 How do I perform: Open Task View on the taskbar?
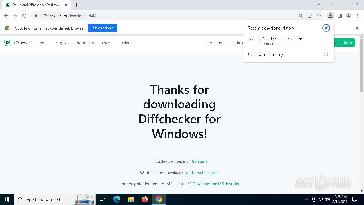[102, 199]
